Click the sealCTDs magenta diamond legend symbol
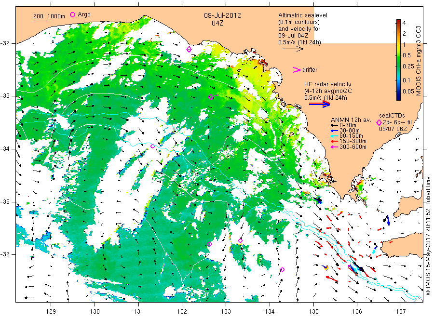The width and height of the screenshot is (434, 318). coord(379,122)
